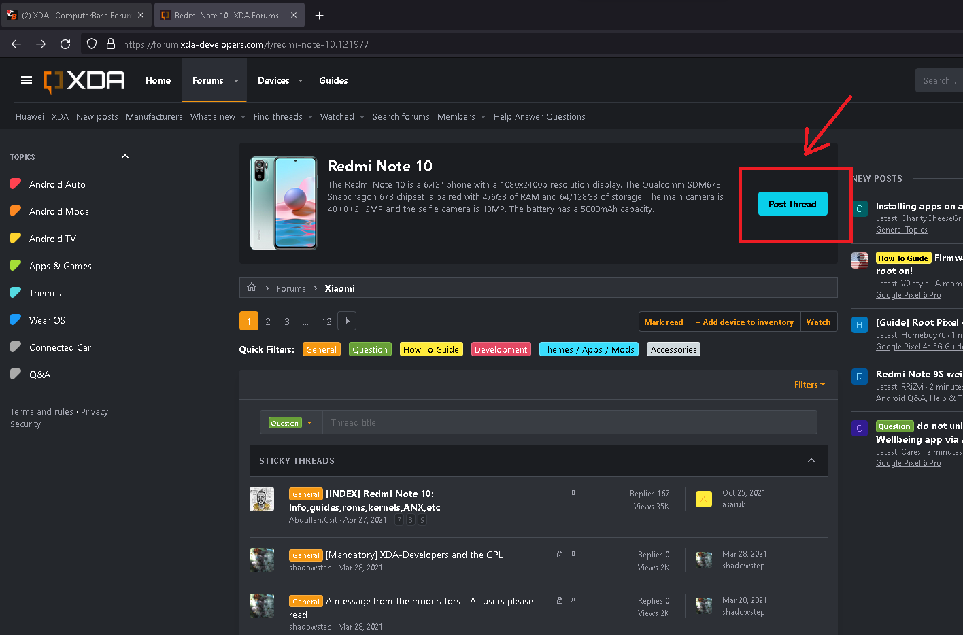Go to next page arrow in pagination

click(347, 321)
